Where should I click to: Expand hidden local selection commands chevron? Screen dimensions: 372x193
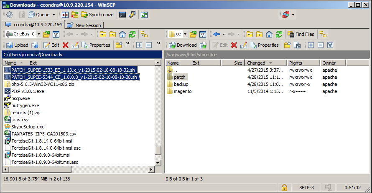coord(159,43)
